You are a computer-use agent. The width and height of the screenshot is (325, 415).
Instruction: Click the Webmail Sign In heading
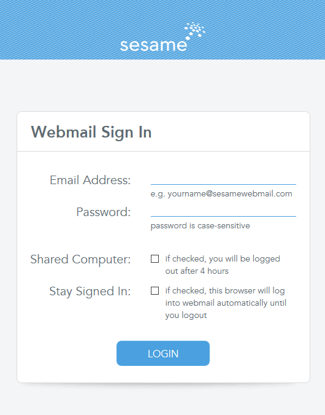[91, 132]
